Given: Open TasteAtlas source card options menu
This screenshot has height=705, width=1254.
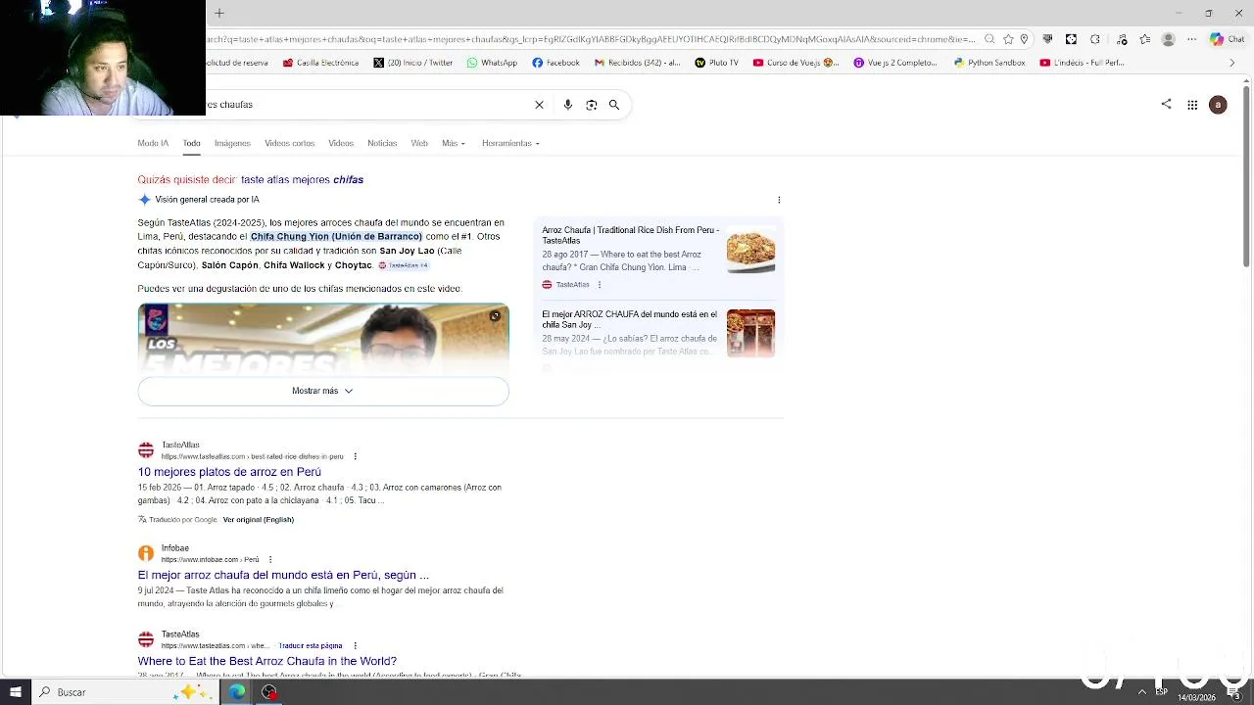Looking at the screenshot, I should click(x=599, y=285).
